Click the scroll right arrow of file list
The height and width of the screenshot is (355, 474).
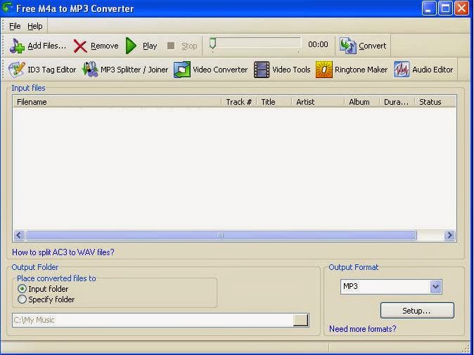[449, 235]
